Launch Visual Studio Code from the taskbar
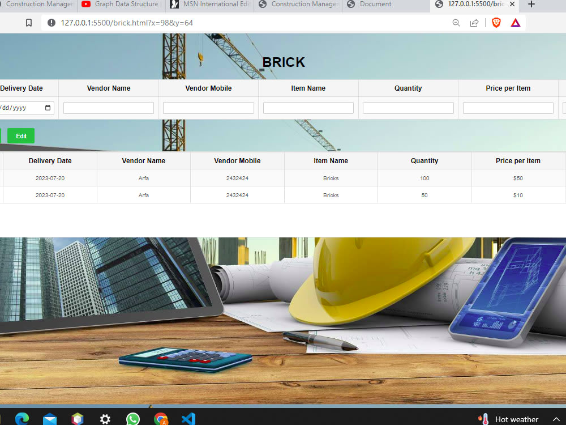This screenshot has width=566, height=425. 188,418
